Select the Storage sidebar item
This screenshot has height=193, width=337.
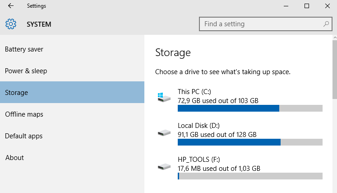[x=72, y=92]
